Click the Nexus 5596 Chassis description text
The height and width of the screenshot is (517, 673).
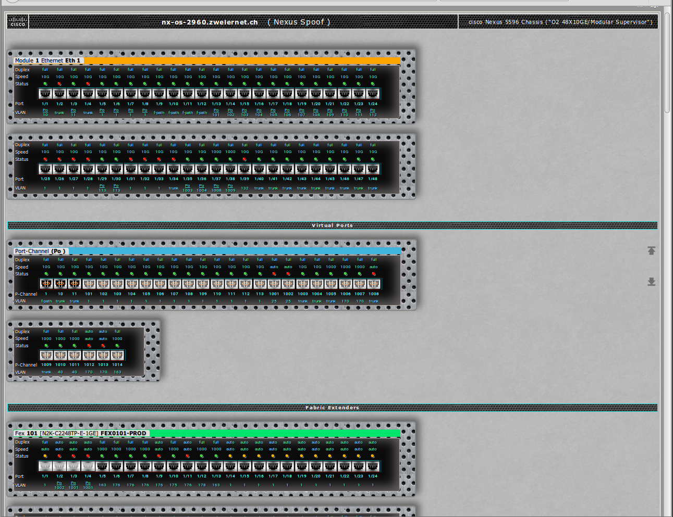click(x=560, y=22)
